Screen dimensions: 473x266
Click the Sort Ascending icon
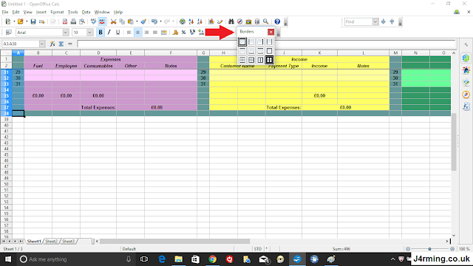coord(191,21)
